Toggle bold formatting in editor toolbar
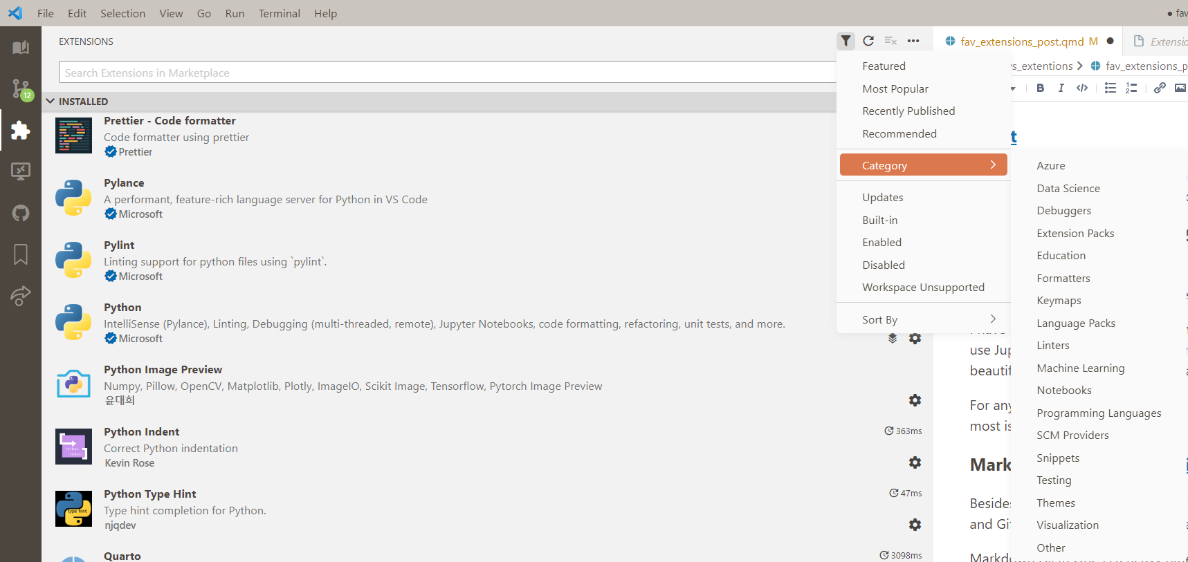1188x562 pixels. (1040, 88)
